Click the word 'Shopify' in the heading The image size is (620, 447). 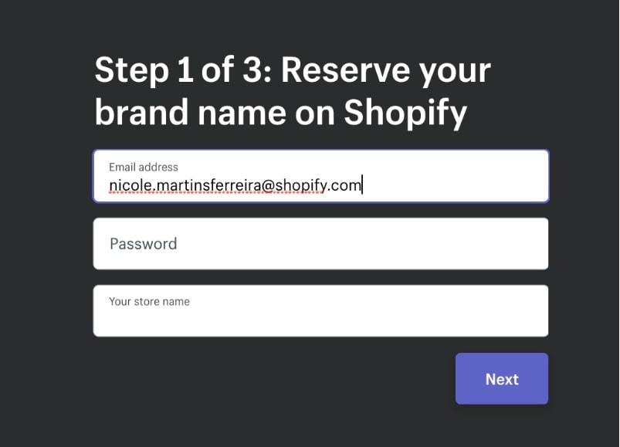(405, 113)
